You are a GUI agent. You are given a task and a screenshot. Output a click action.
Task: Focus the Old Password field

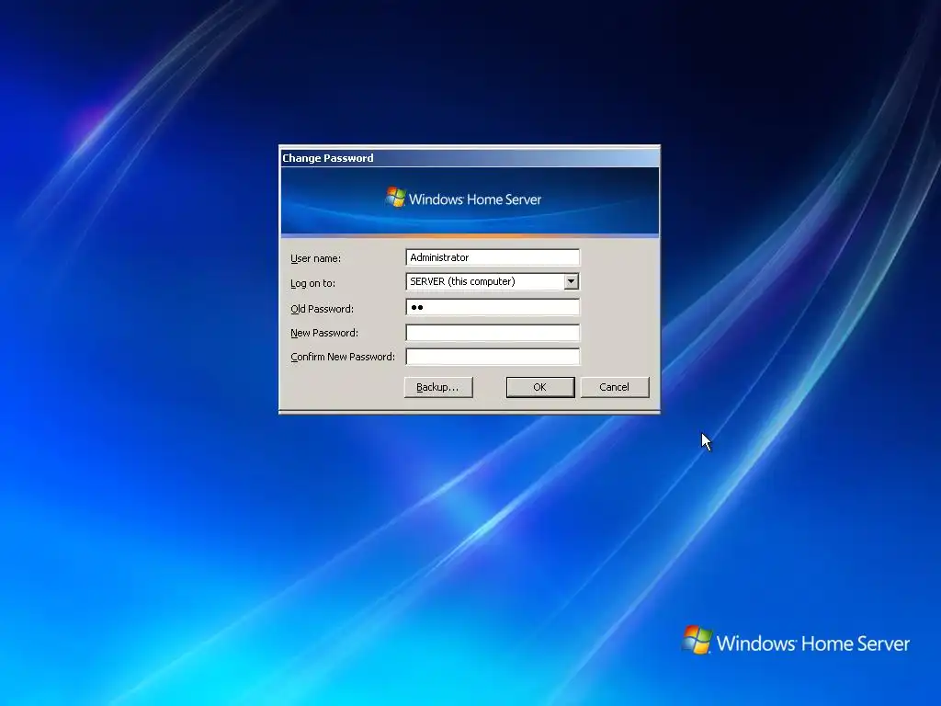pos(493,307)
